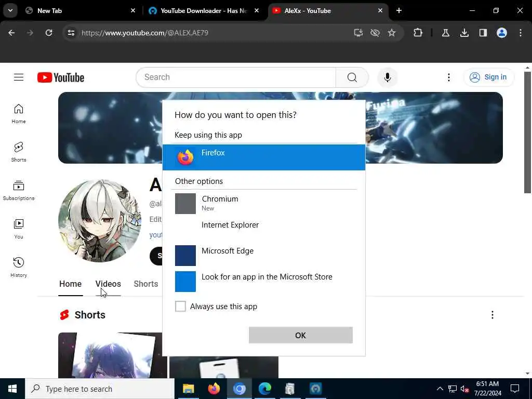
Task: Go back to the previous page
Action: click(11, 33)
